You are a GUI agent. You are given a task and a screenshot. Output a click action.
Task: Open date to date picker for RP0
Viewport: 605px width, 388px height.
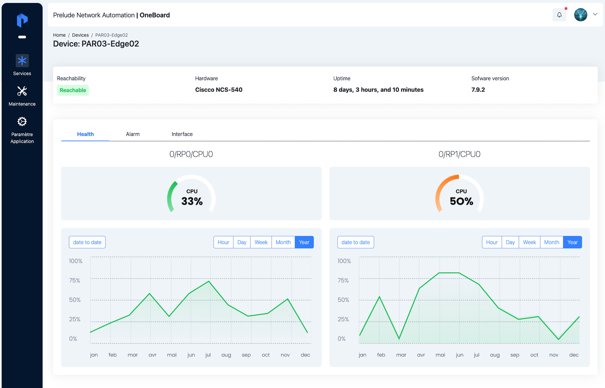87,242
